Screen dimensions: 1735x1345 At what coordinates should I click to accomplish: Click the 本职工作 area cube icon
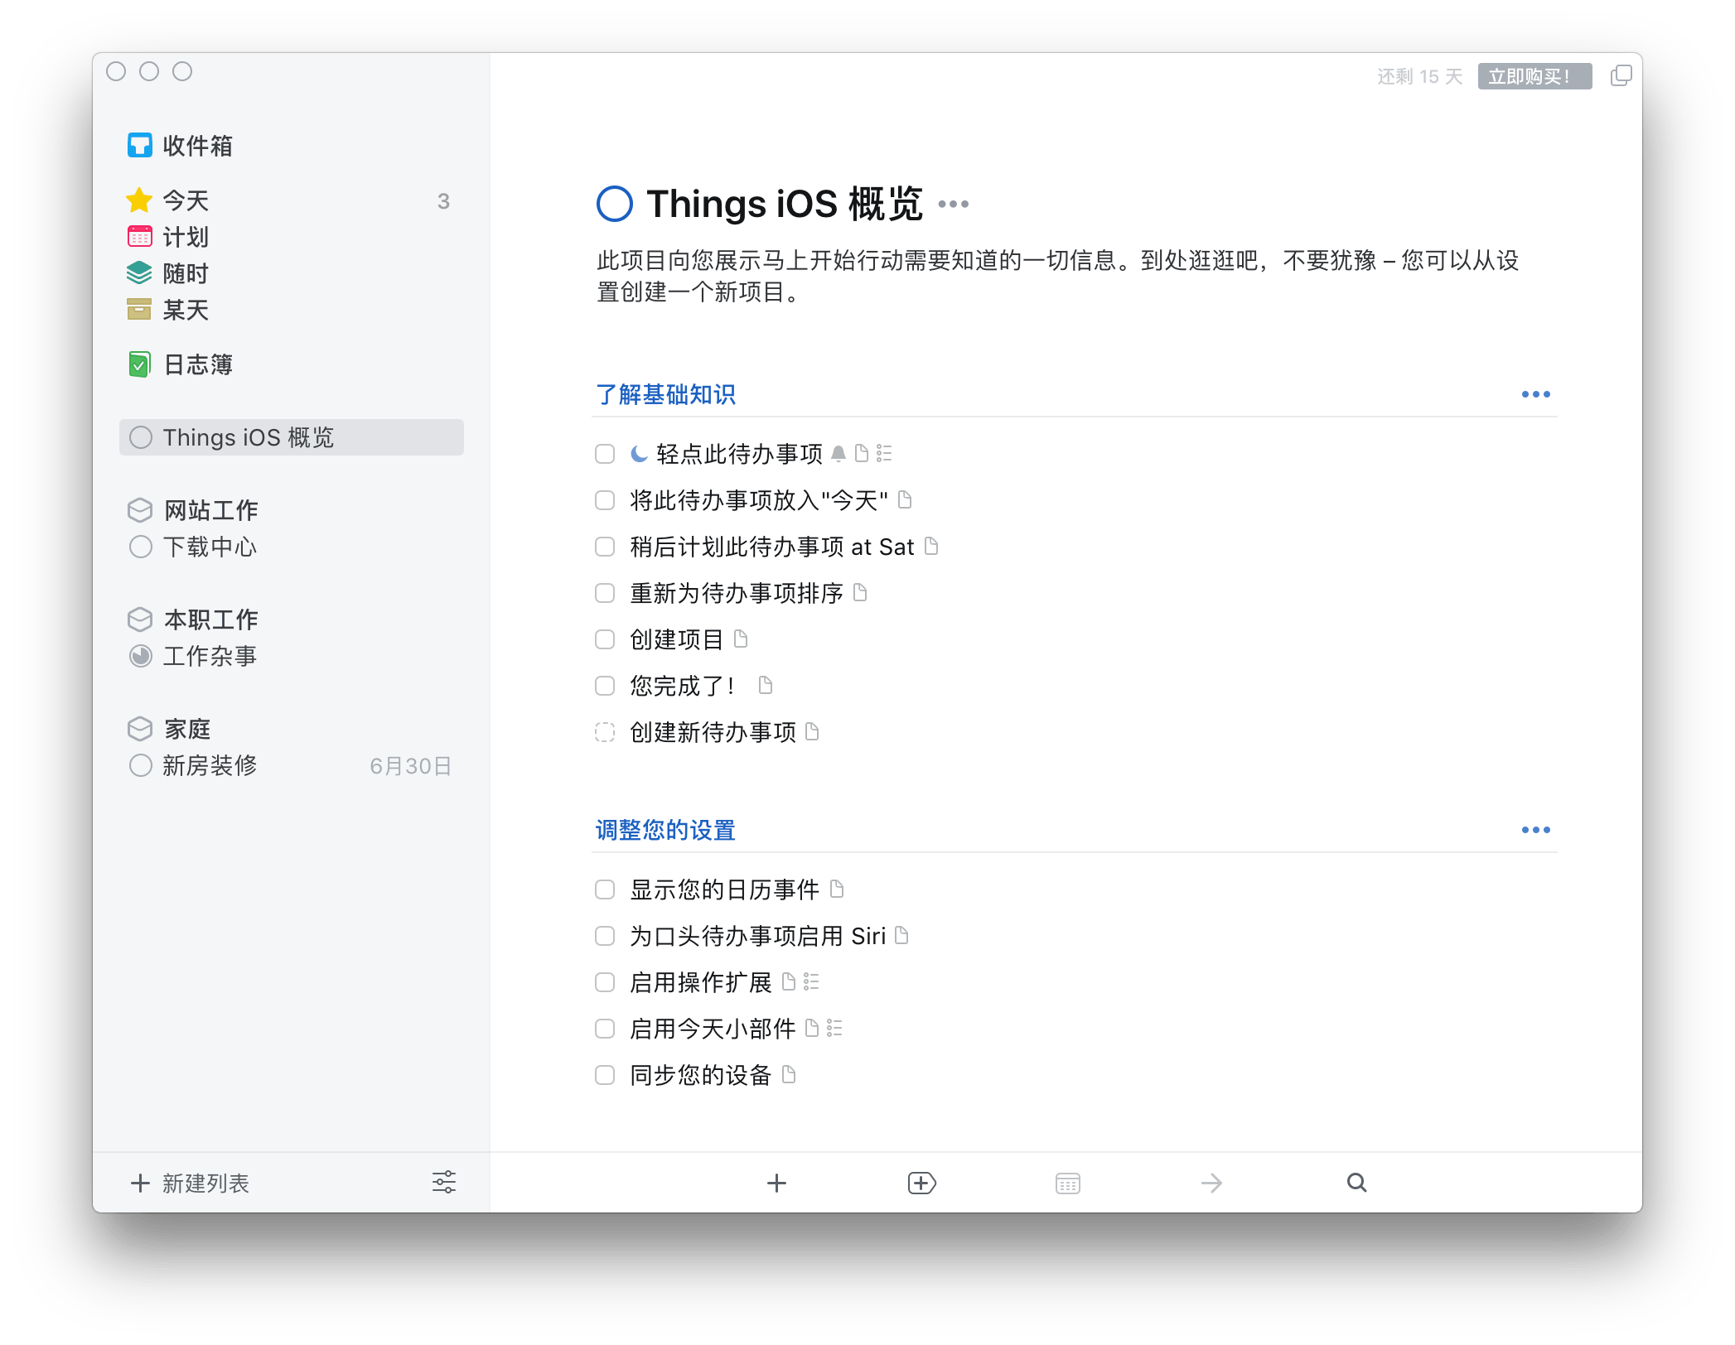pyautogui.click(x=140, y=619)
